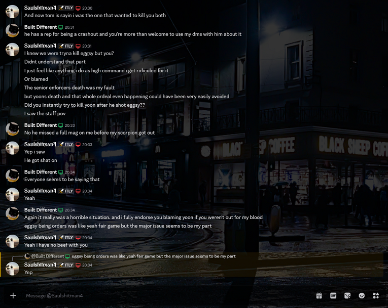Viewport: 388px width, 308px height.
Task: Open the gift Nitro icon
Action: [319, 295]
